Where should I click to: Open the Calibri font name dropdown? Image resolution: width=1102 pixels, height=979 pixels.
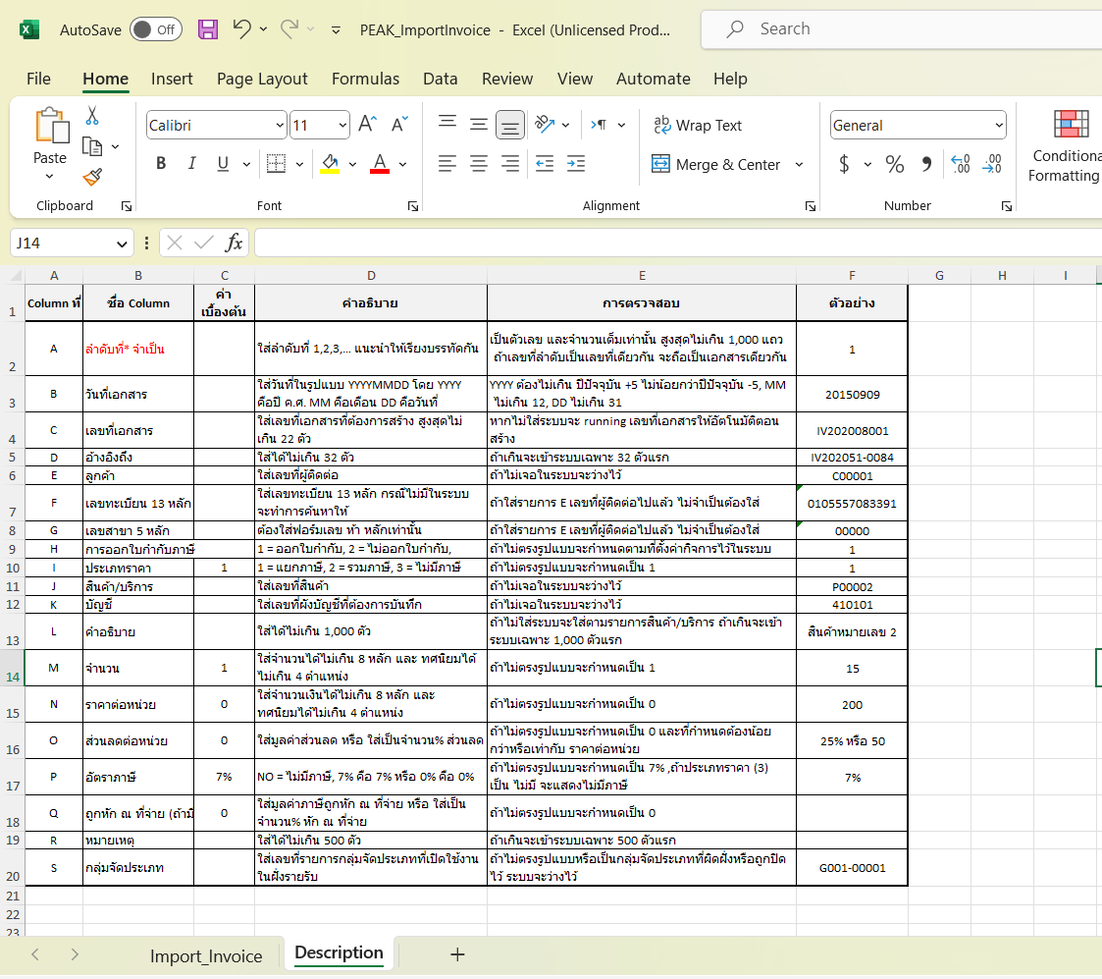coord(280,125)
